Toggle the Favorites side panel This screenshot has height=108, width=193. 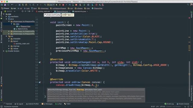coord(1,81)
